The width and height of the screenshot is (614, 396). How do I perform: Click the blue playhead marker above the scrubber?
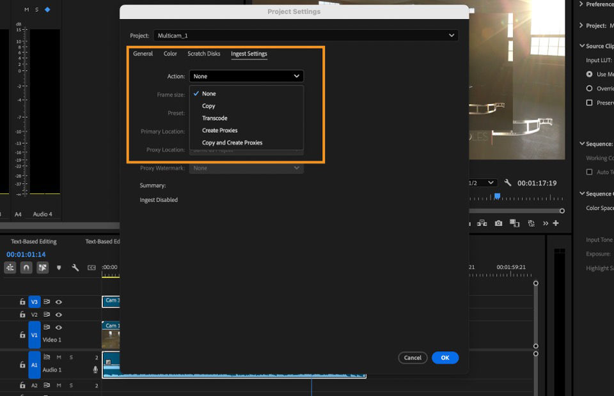point(497,196)
